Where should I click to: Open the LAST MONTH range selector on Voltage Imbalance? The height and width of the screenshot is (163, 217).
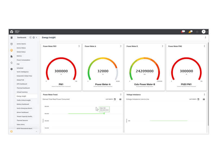tap(193, 99)
